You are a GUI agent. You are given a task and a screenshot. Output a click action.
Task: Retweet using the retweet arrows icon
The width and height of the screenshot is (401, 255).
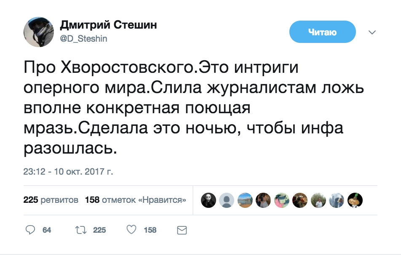pos(80,230)
